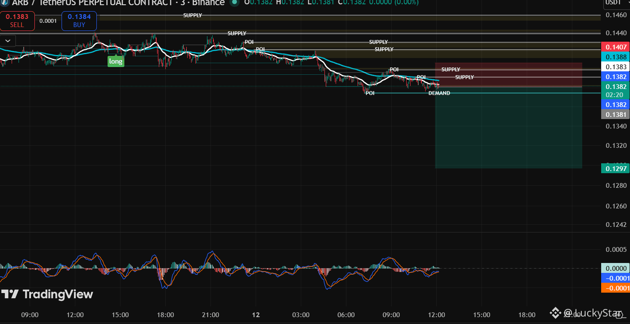Click the 06:00 time axis label
Viewport: 630px width, 324px height.
346,315
